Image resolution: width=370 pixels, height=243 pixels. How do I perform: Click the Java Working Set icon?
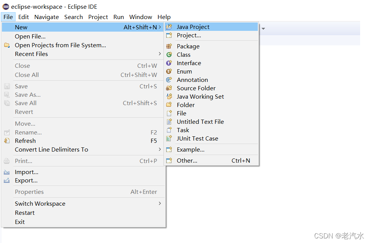[x=169, y=96]
